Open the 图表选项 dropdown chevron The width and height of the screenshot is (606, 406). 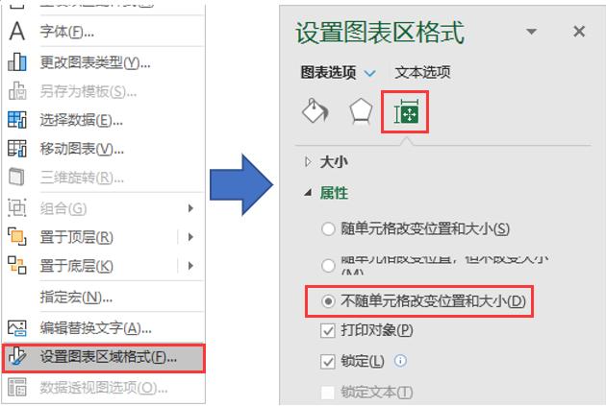(370, 73)
